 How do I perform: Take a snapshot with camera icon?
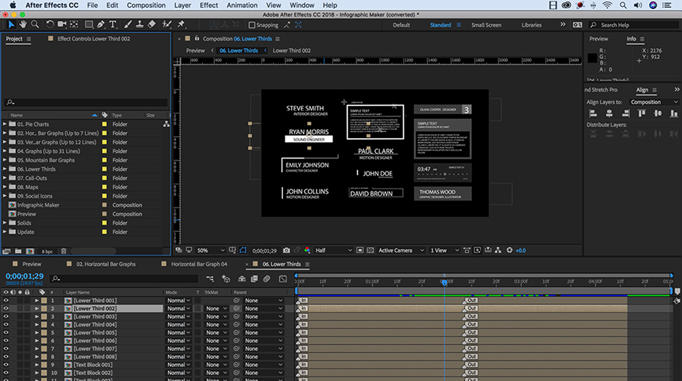coord(286,250)
